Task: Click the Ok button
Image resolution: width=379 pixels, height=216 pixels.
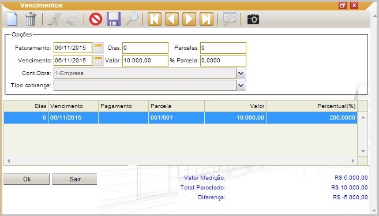Action: (27, 179)
